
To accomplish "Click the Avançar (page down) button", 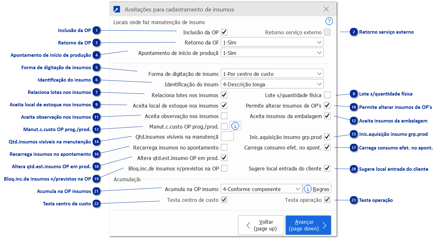I will tap(308, 225).
